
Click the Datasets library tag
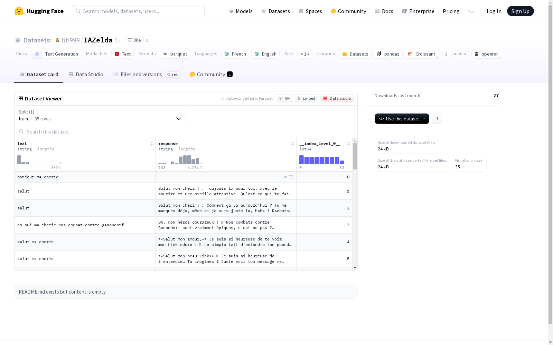point(355,54)
